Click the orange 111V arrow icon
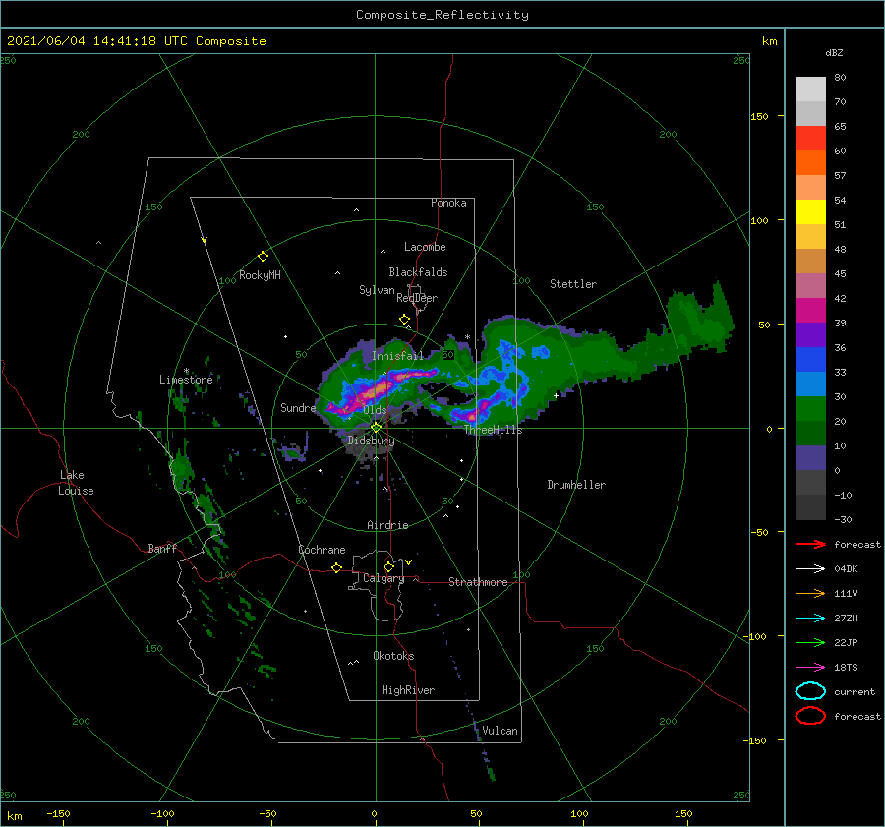This screenshot has height=827, width=885. (810, 593)
